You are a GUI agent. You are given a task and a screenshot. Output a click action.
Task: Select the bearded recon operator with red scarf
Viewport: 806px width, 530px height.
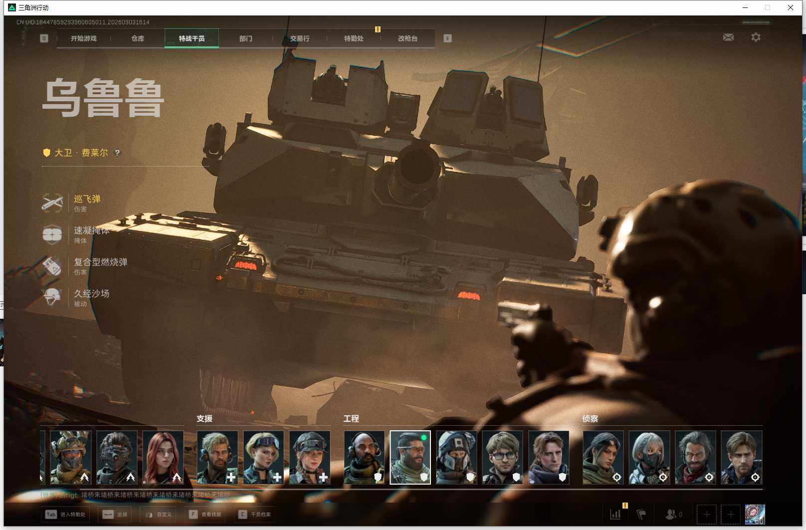tap(695, 458)
